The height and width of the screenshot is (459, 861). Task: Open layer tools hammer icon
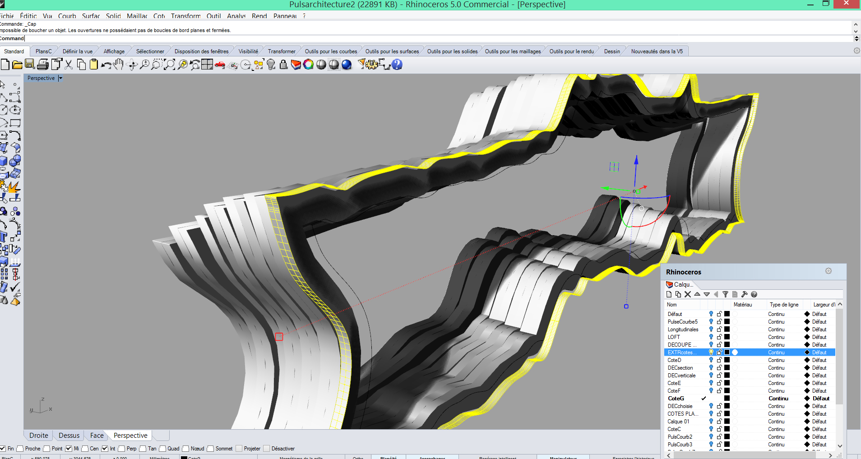coord(744,294)
